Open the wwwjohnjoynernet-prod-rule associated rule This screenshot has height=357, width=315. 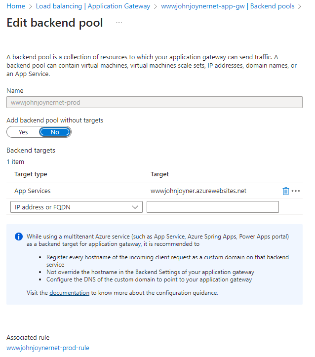click(48, 348)
